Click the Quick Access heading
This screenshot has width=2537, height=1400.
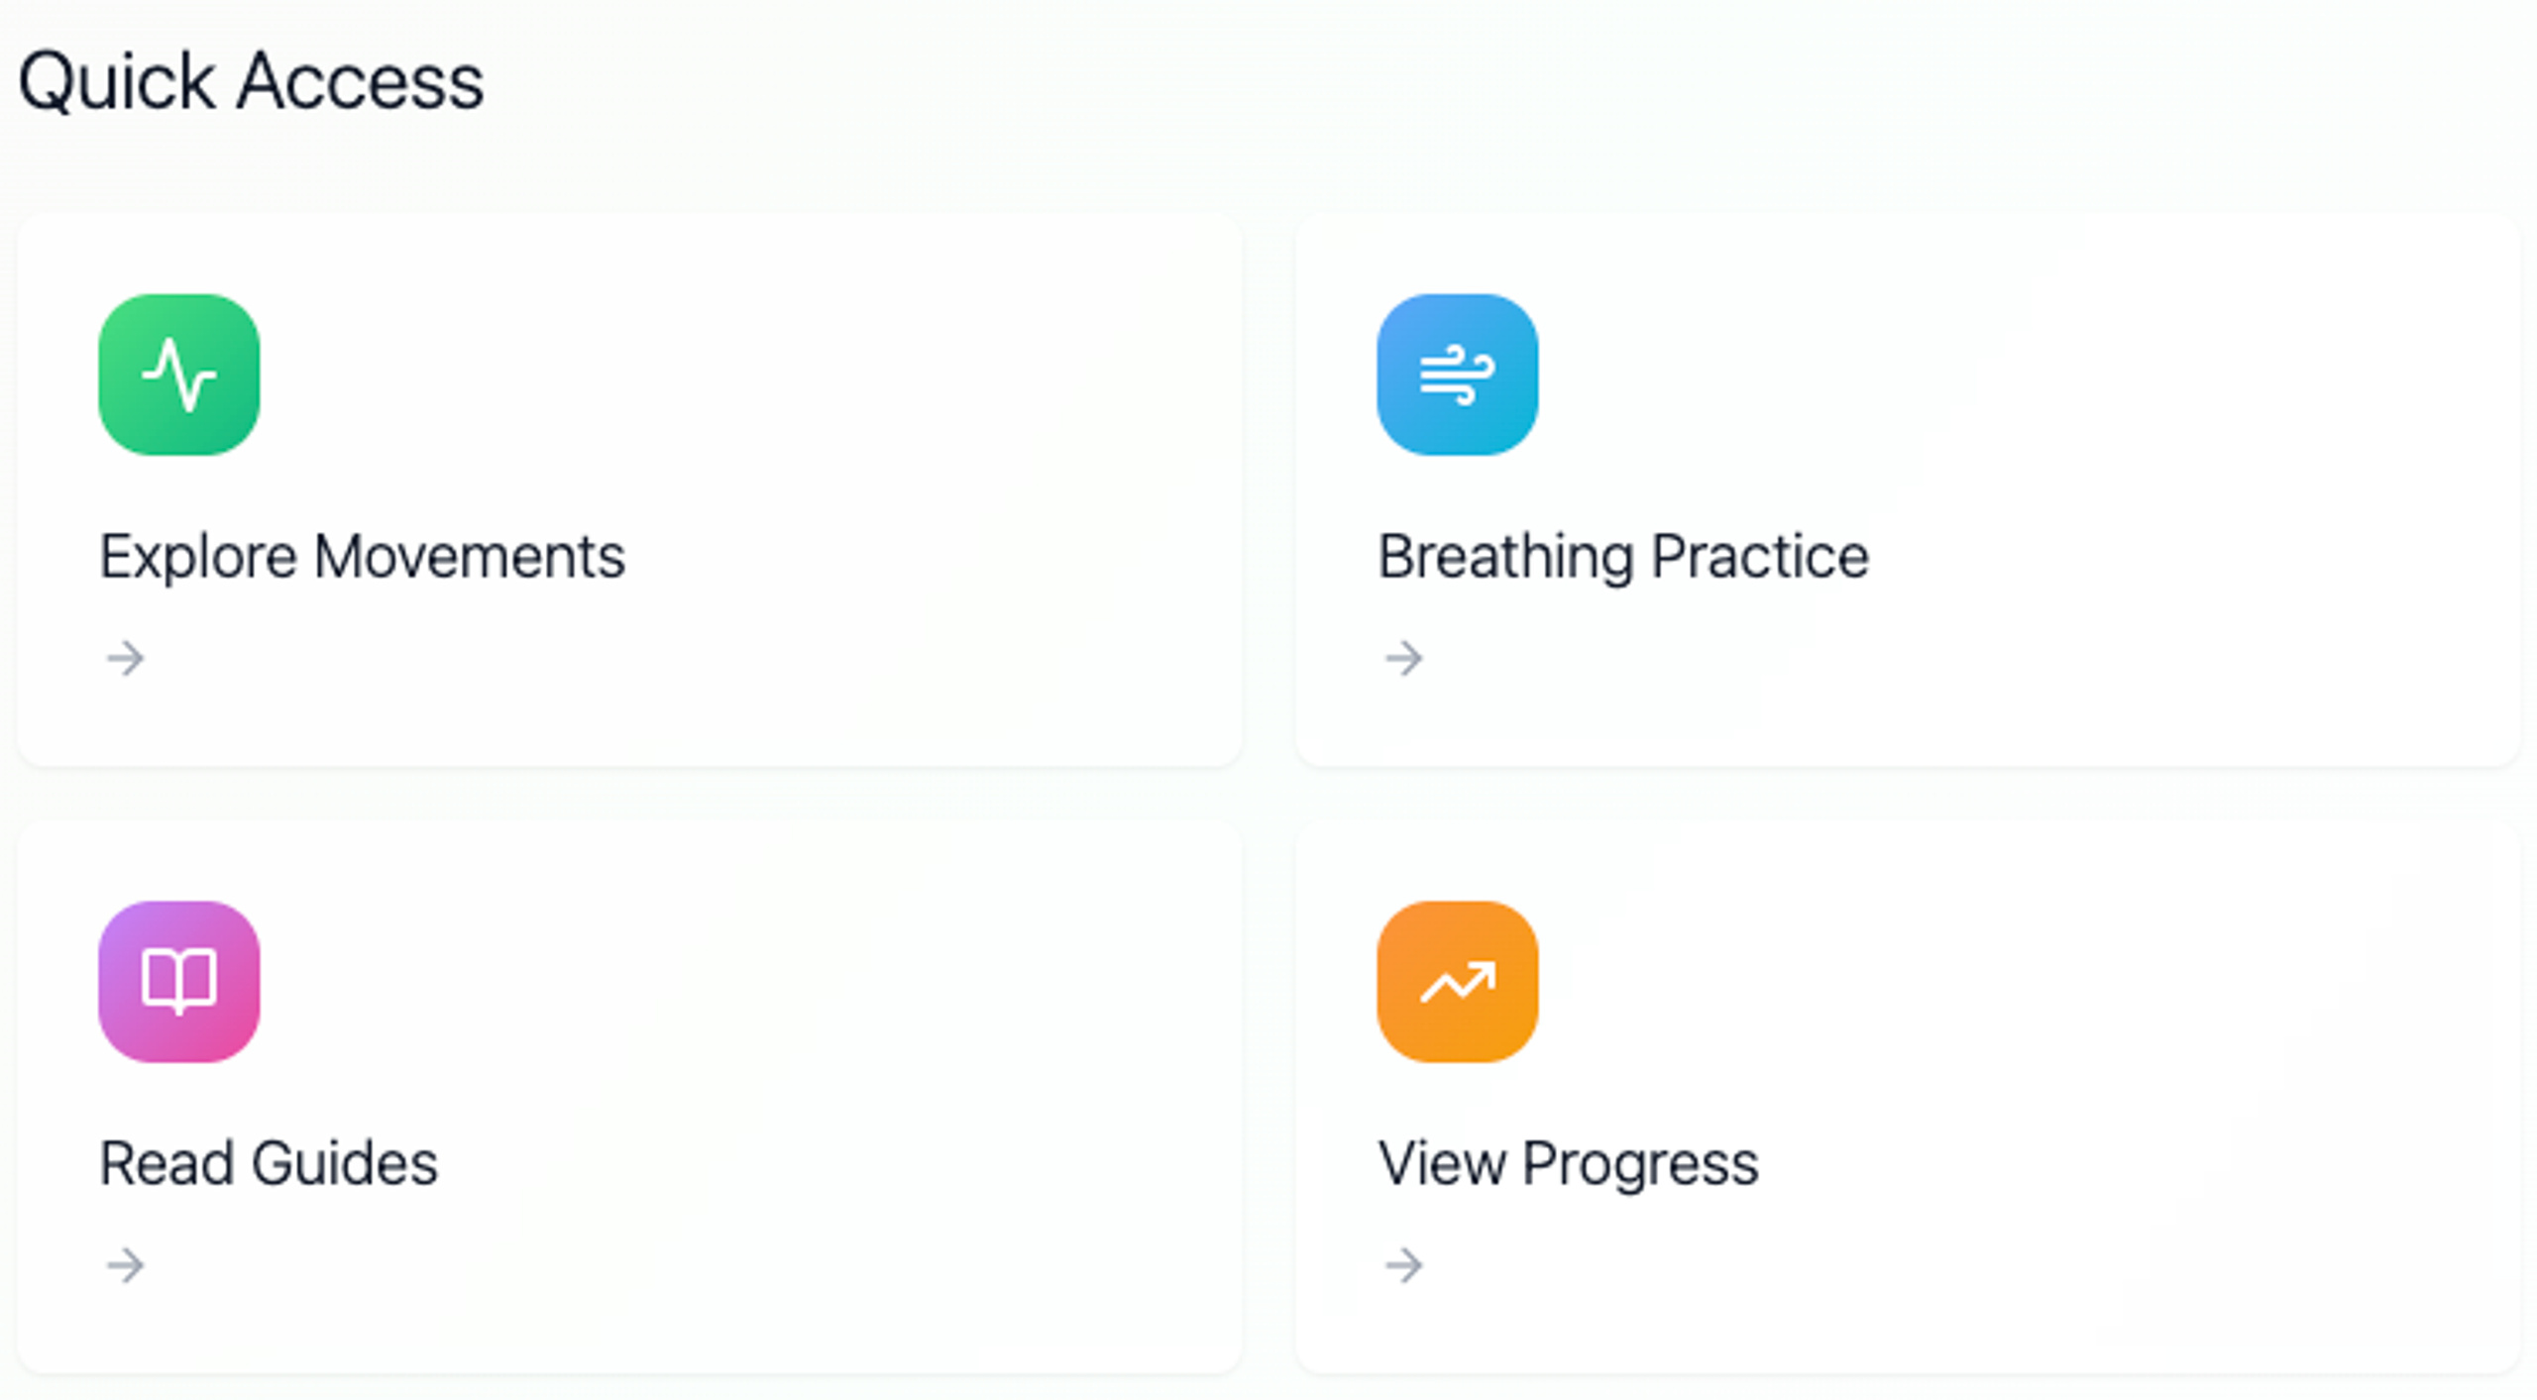(x=251, y=82)
